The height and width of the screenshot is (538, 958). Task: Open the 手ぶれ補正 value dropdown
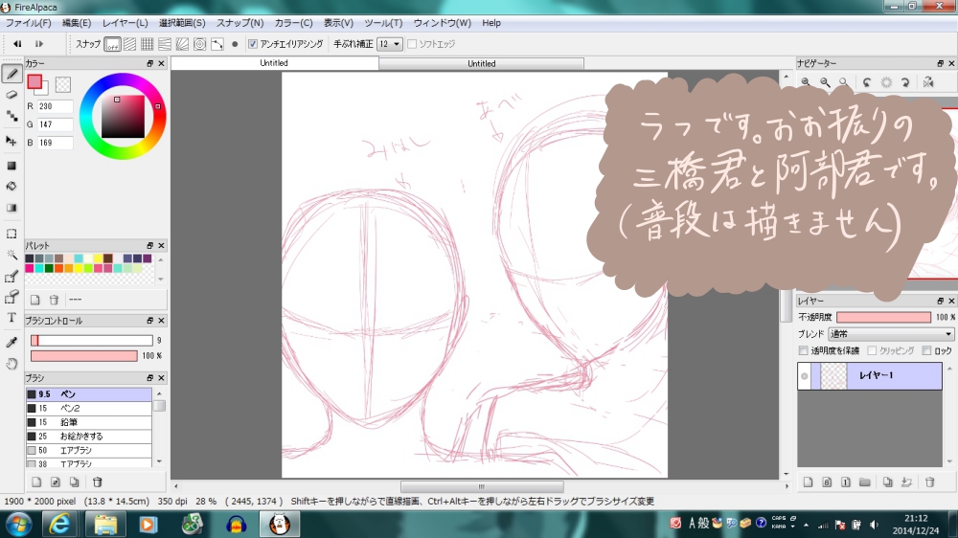click(x=390, y=44)
